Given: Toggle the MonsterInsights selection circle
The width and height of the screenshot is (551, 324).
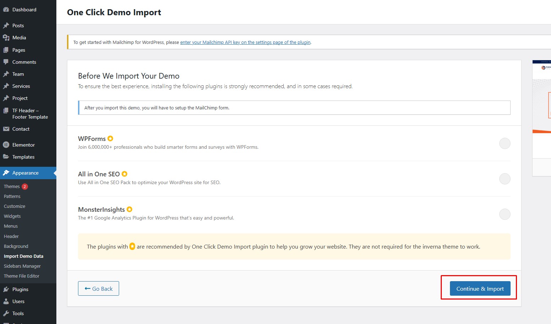Looking at the screenshot, I should (x=505, y=214).
